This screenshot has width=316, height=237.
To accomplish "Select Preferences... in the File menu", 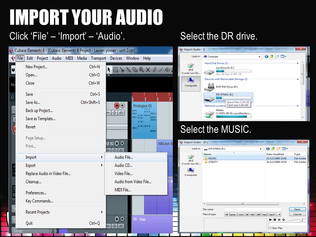I will point(61,193).
